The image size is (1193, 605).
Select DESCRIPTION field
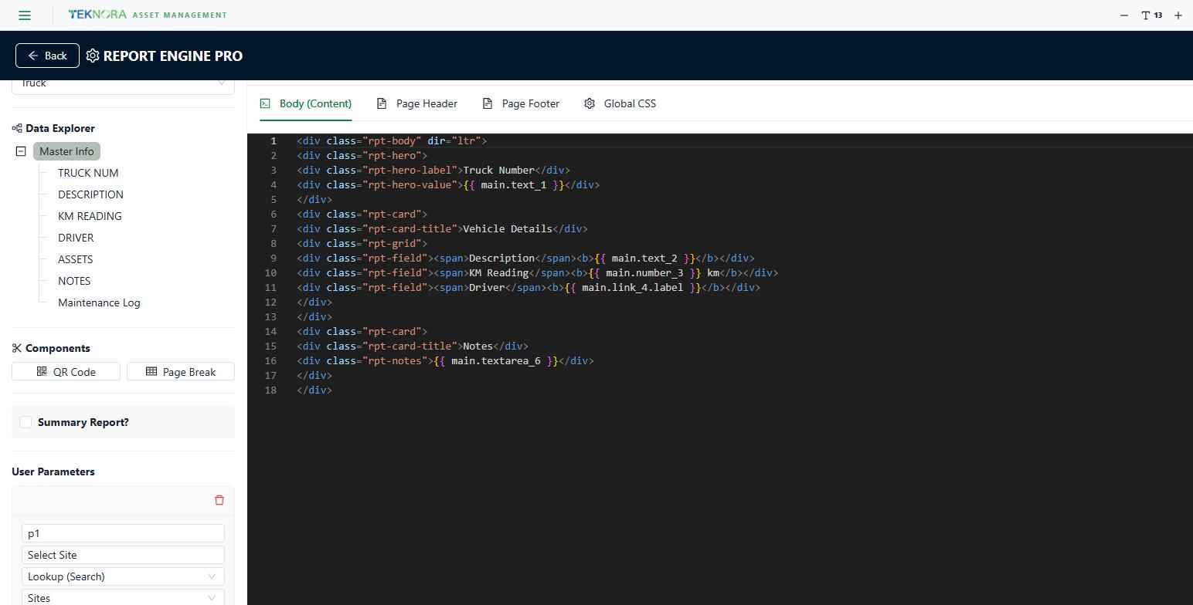coord(90,194)
